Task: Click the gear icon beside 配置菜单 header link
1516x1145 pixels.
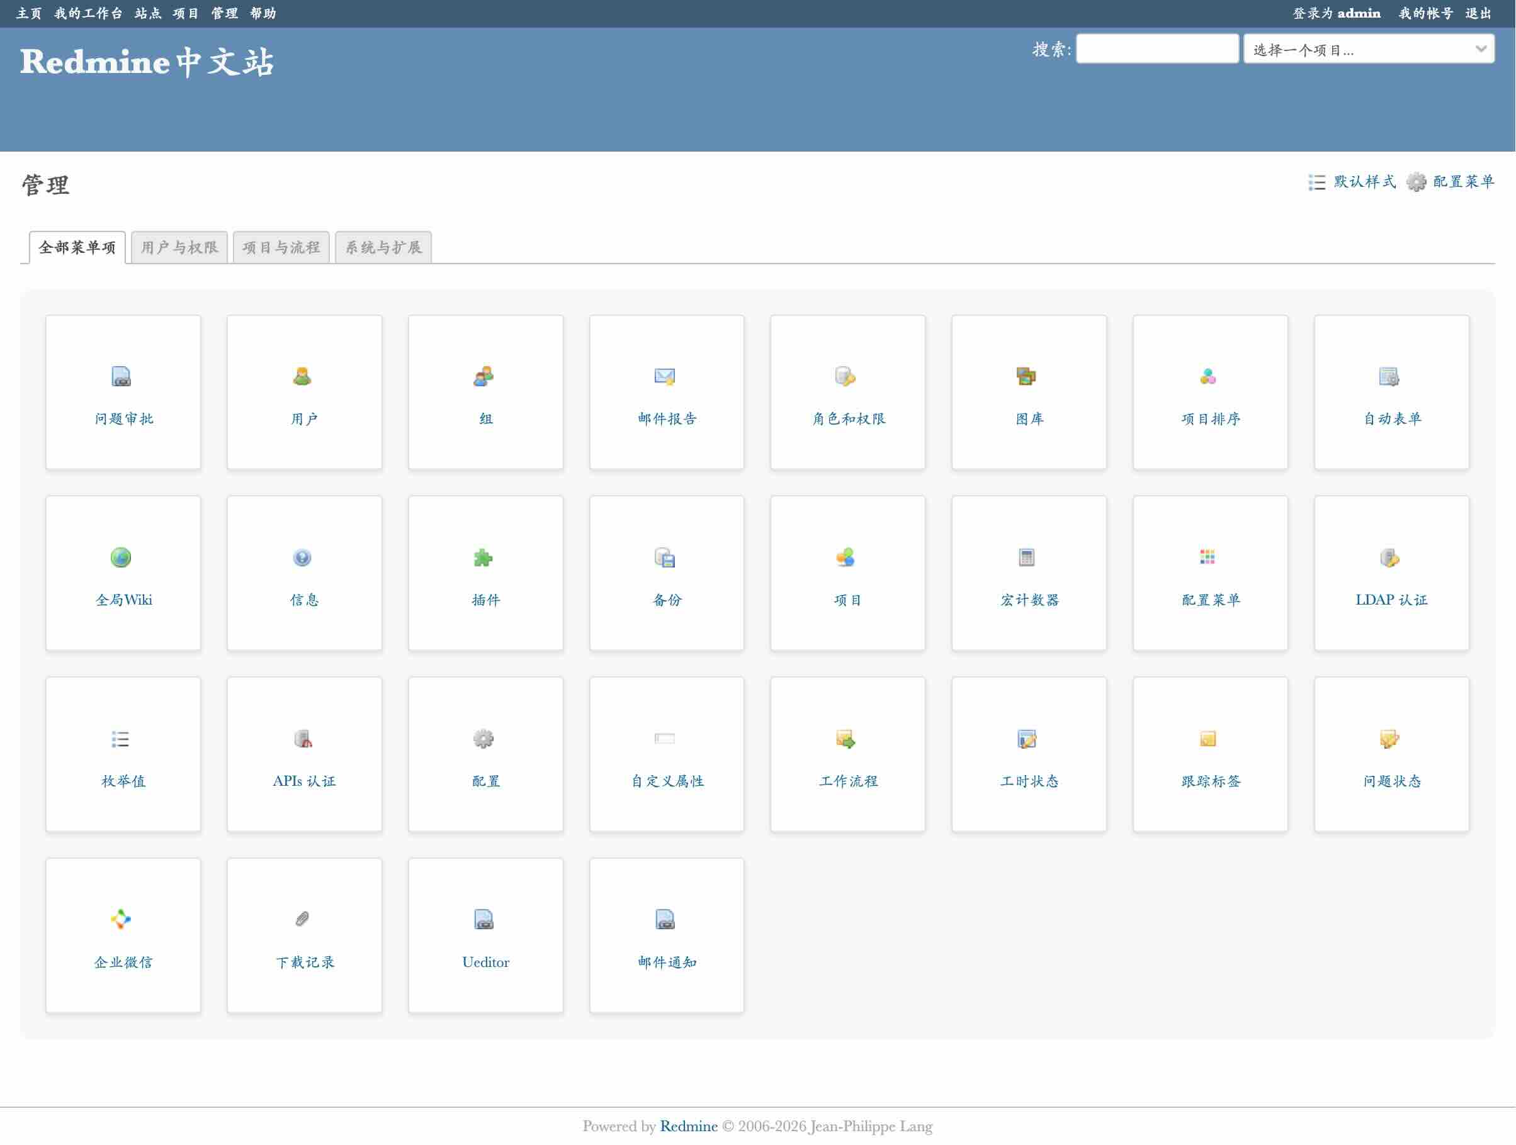Action: [x=1417, y=182]
